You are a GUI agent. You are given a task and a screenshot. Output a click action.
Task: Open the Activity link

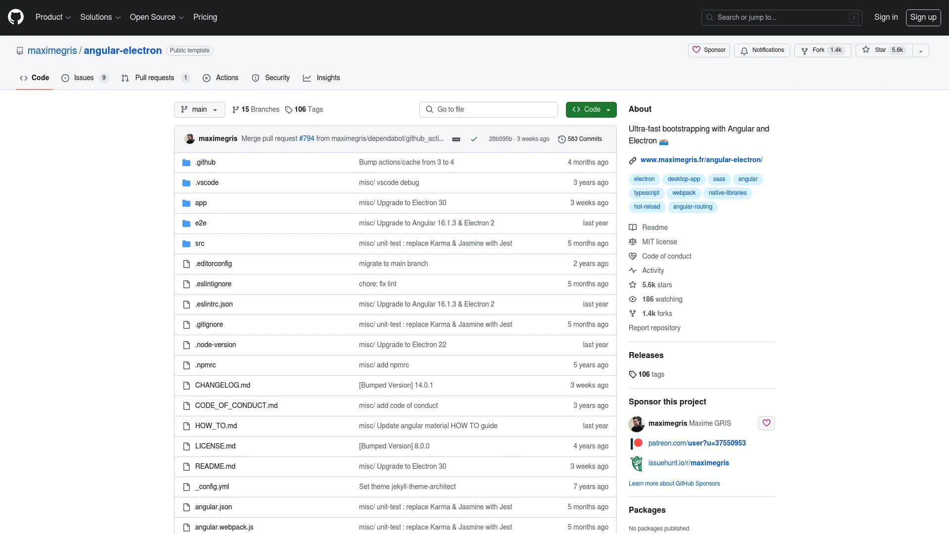646,271
